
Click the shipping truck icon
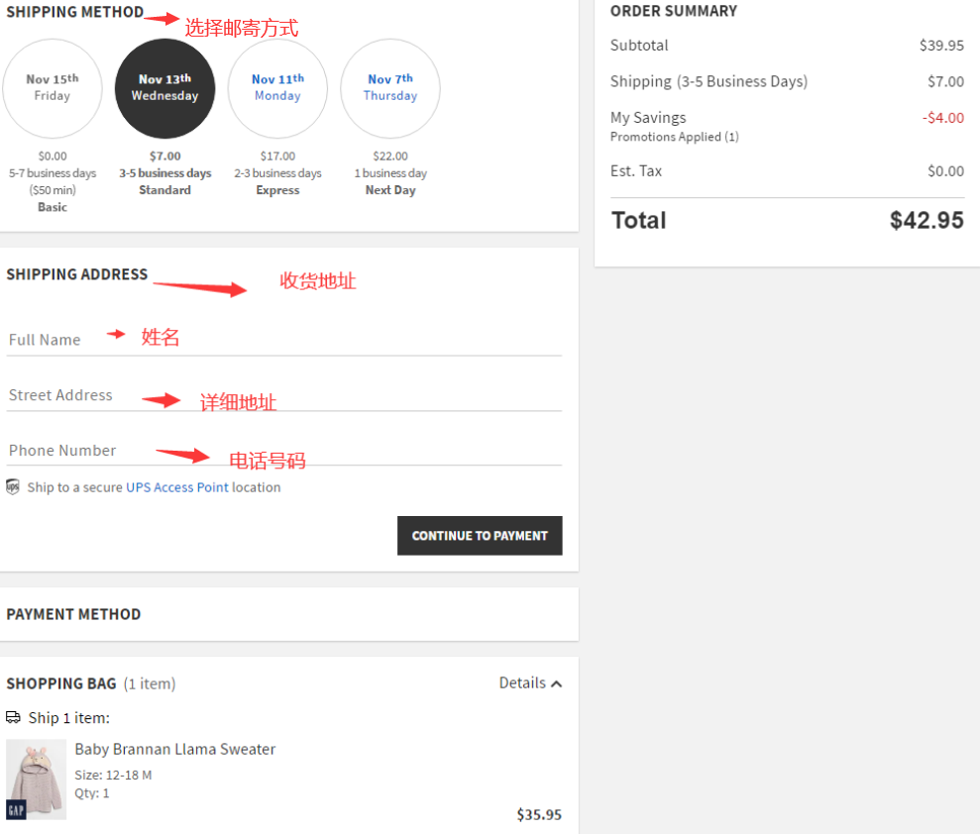pyautogui.click(x=13, y=717)
